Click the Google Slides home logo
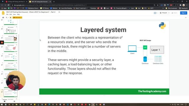Image resolution: width=189 pixels, height=106 pixels. tap(3, 13)
